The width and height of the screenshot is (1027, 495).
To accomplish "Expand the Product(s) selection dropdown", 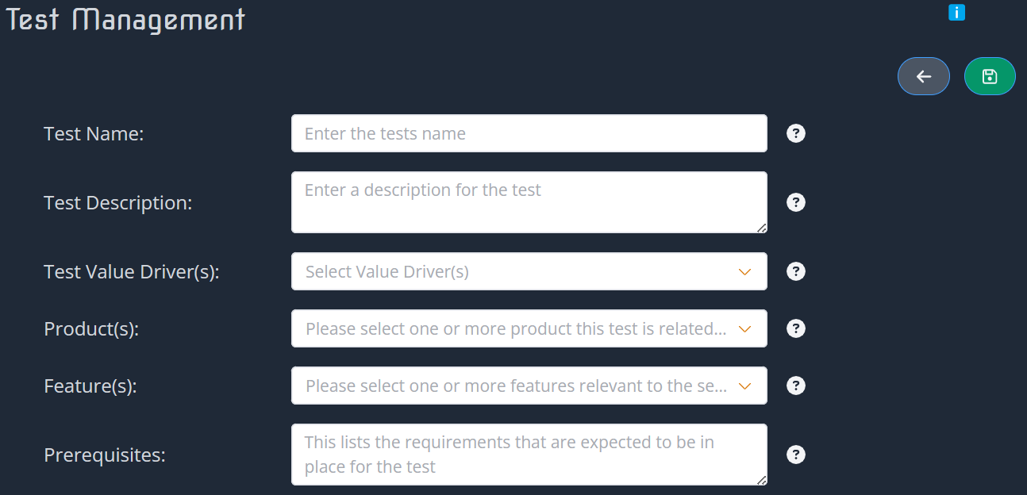I will [x=529, y=328].
